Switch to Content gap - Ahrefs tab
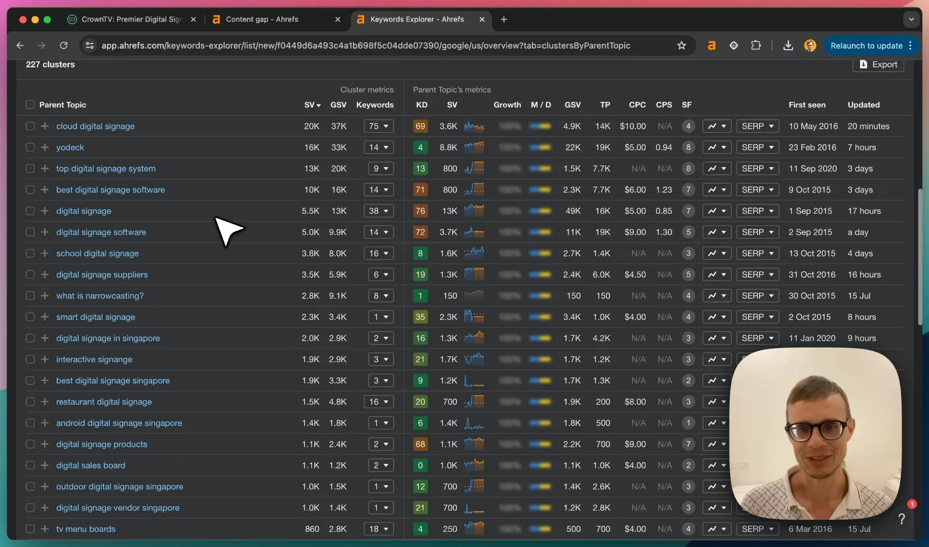This screenshot has width=929, height=547. 276,19
